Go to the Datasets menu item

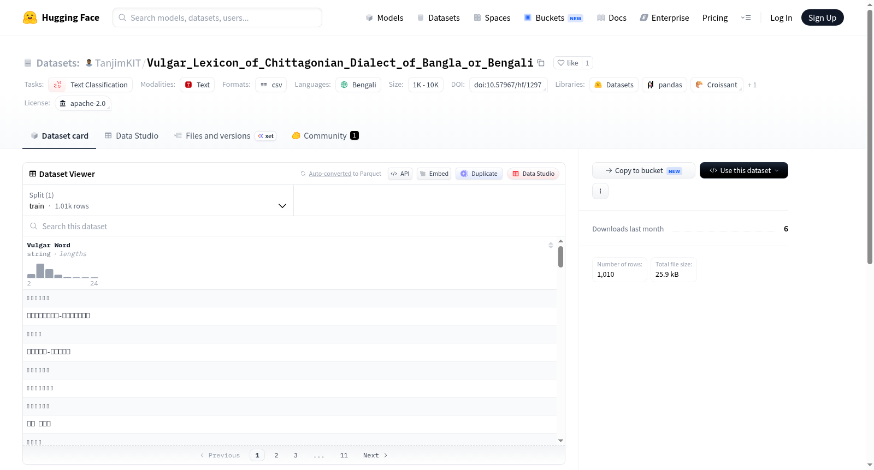pos(439,17)
